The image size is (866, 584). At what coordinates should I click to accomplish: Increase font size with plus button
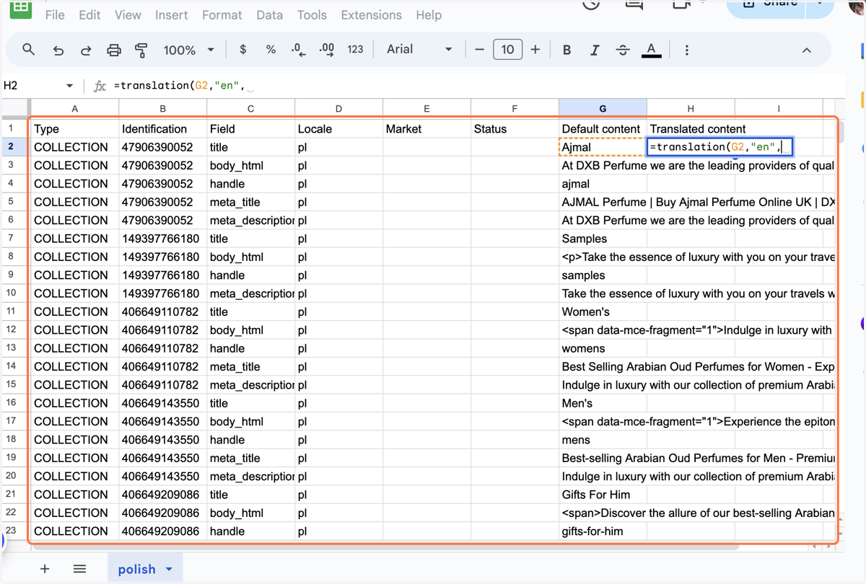535,50
